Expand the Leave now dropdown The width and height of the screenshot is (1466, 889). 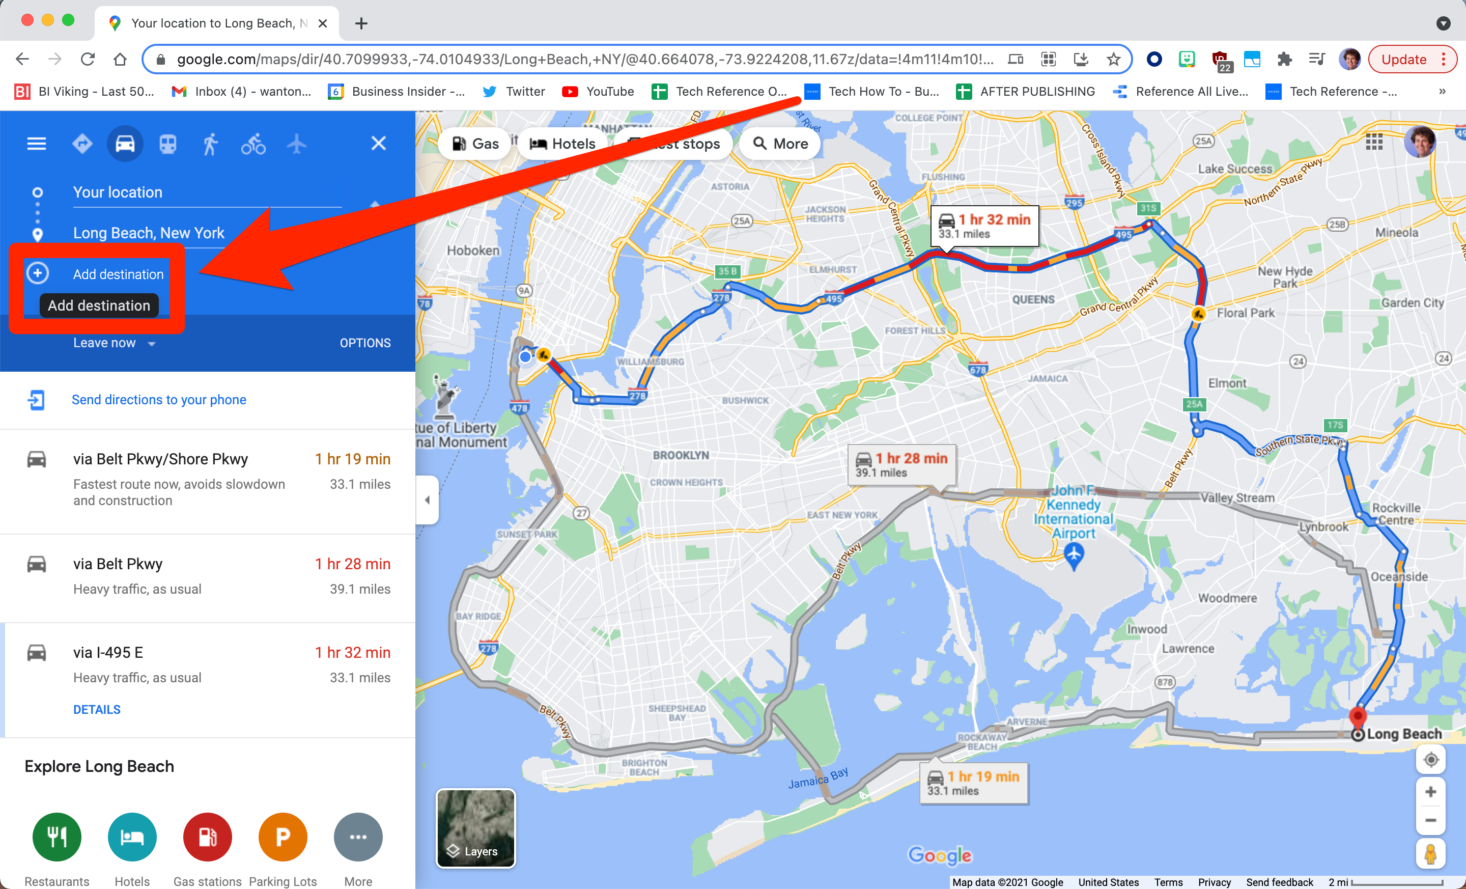point(113,342)
